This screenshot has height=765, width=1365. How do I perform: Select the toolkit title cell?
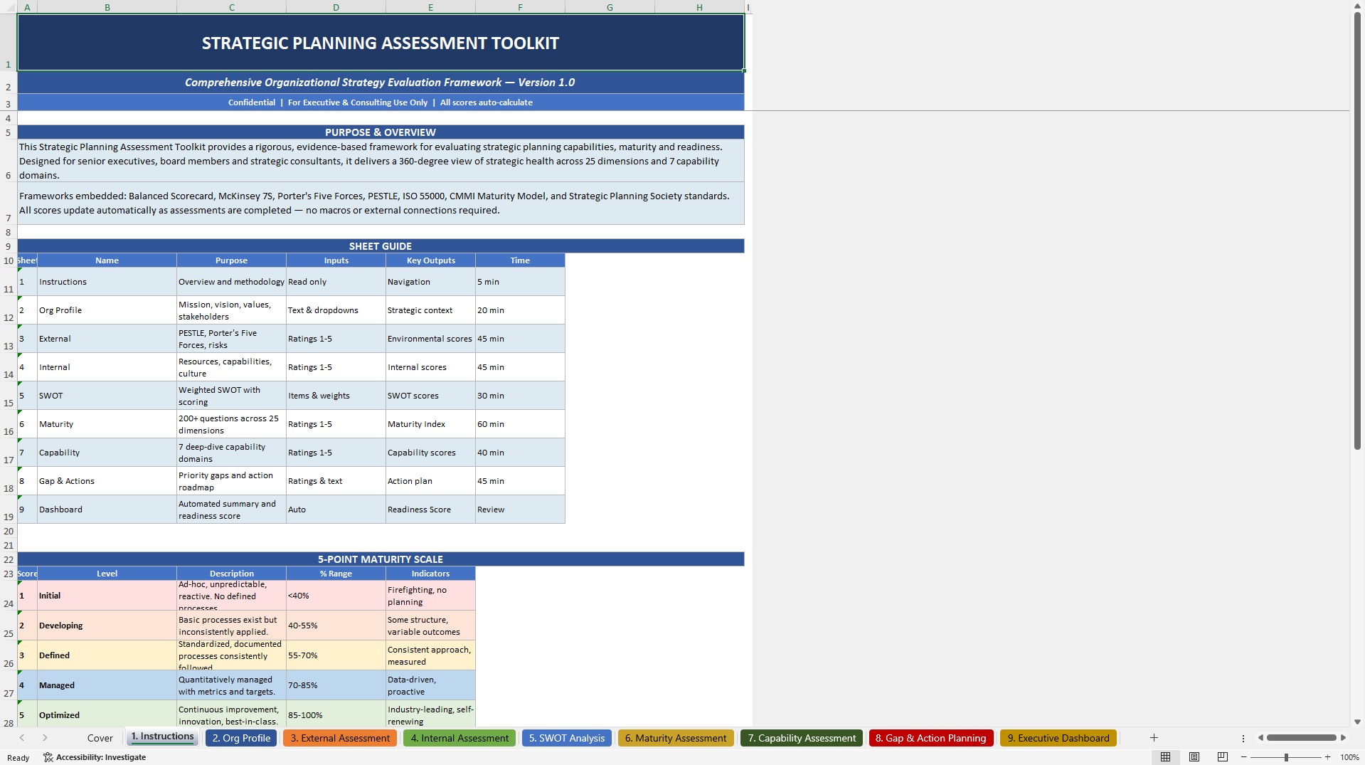381,43
